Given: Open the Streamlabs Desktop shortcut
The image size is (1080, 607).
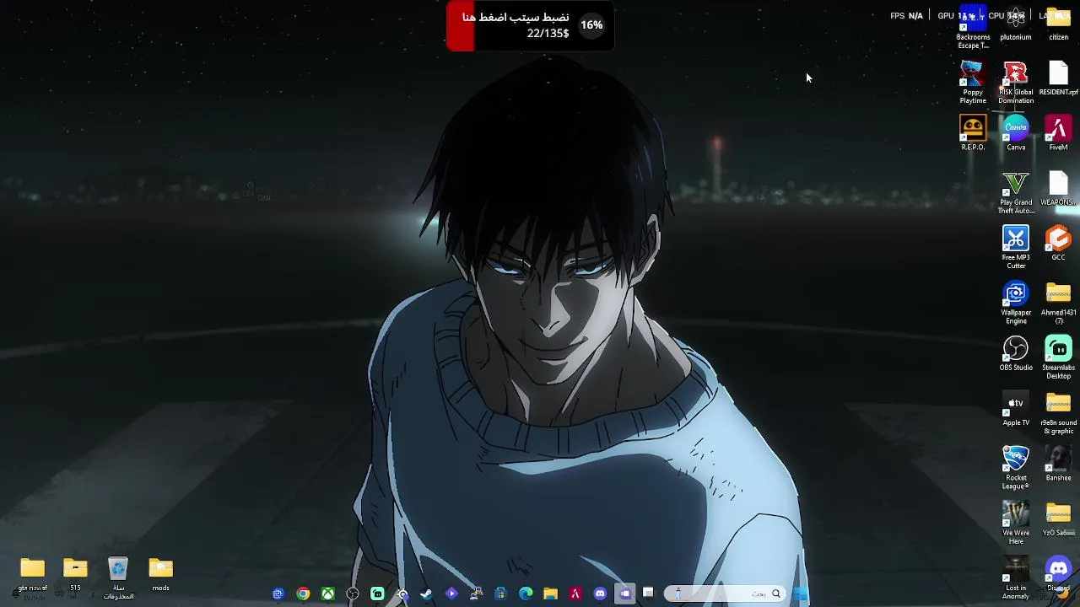Looking at the screenshot, I should pyautogui.click(x=1058, y=357).
